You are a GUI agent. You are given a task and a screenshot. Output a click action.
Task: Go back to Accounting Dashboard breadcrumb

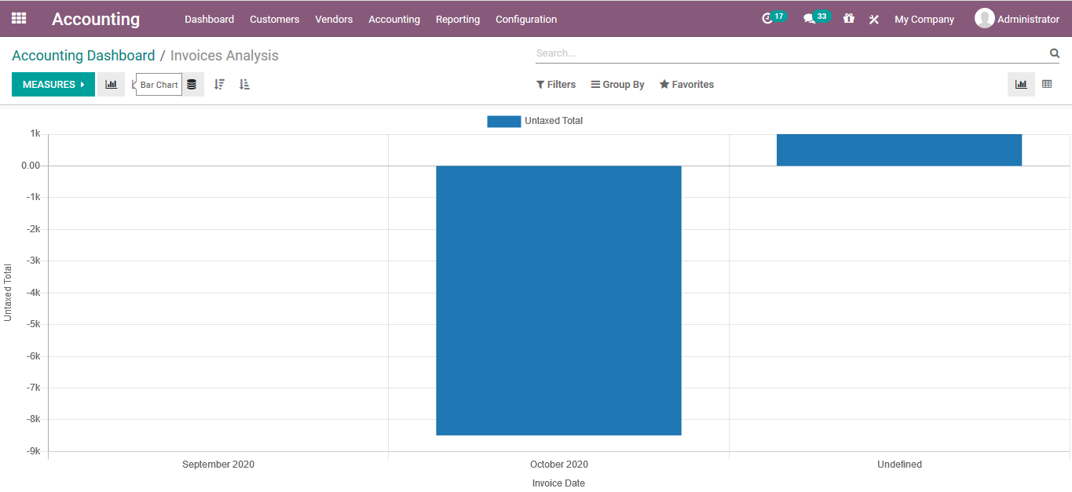[x=83, y=55]
